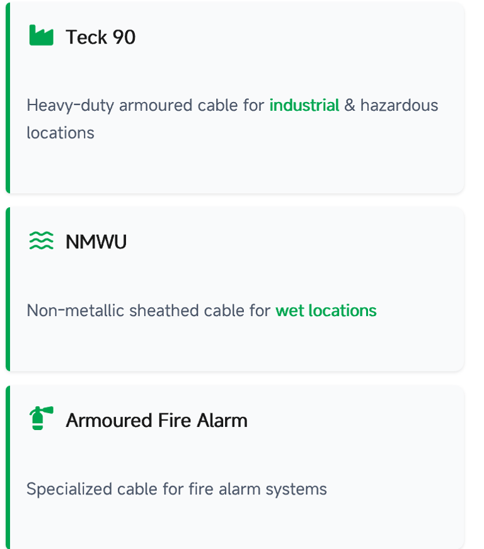484x549 pixels.
Task: Click the ampersand in the Teck 90 description
Action: click(x=350, y=105)
